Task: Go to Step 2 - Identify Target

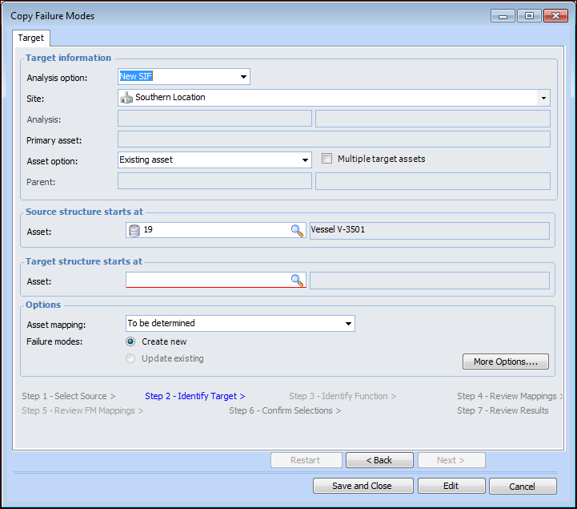Action: coord(194,396)
